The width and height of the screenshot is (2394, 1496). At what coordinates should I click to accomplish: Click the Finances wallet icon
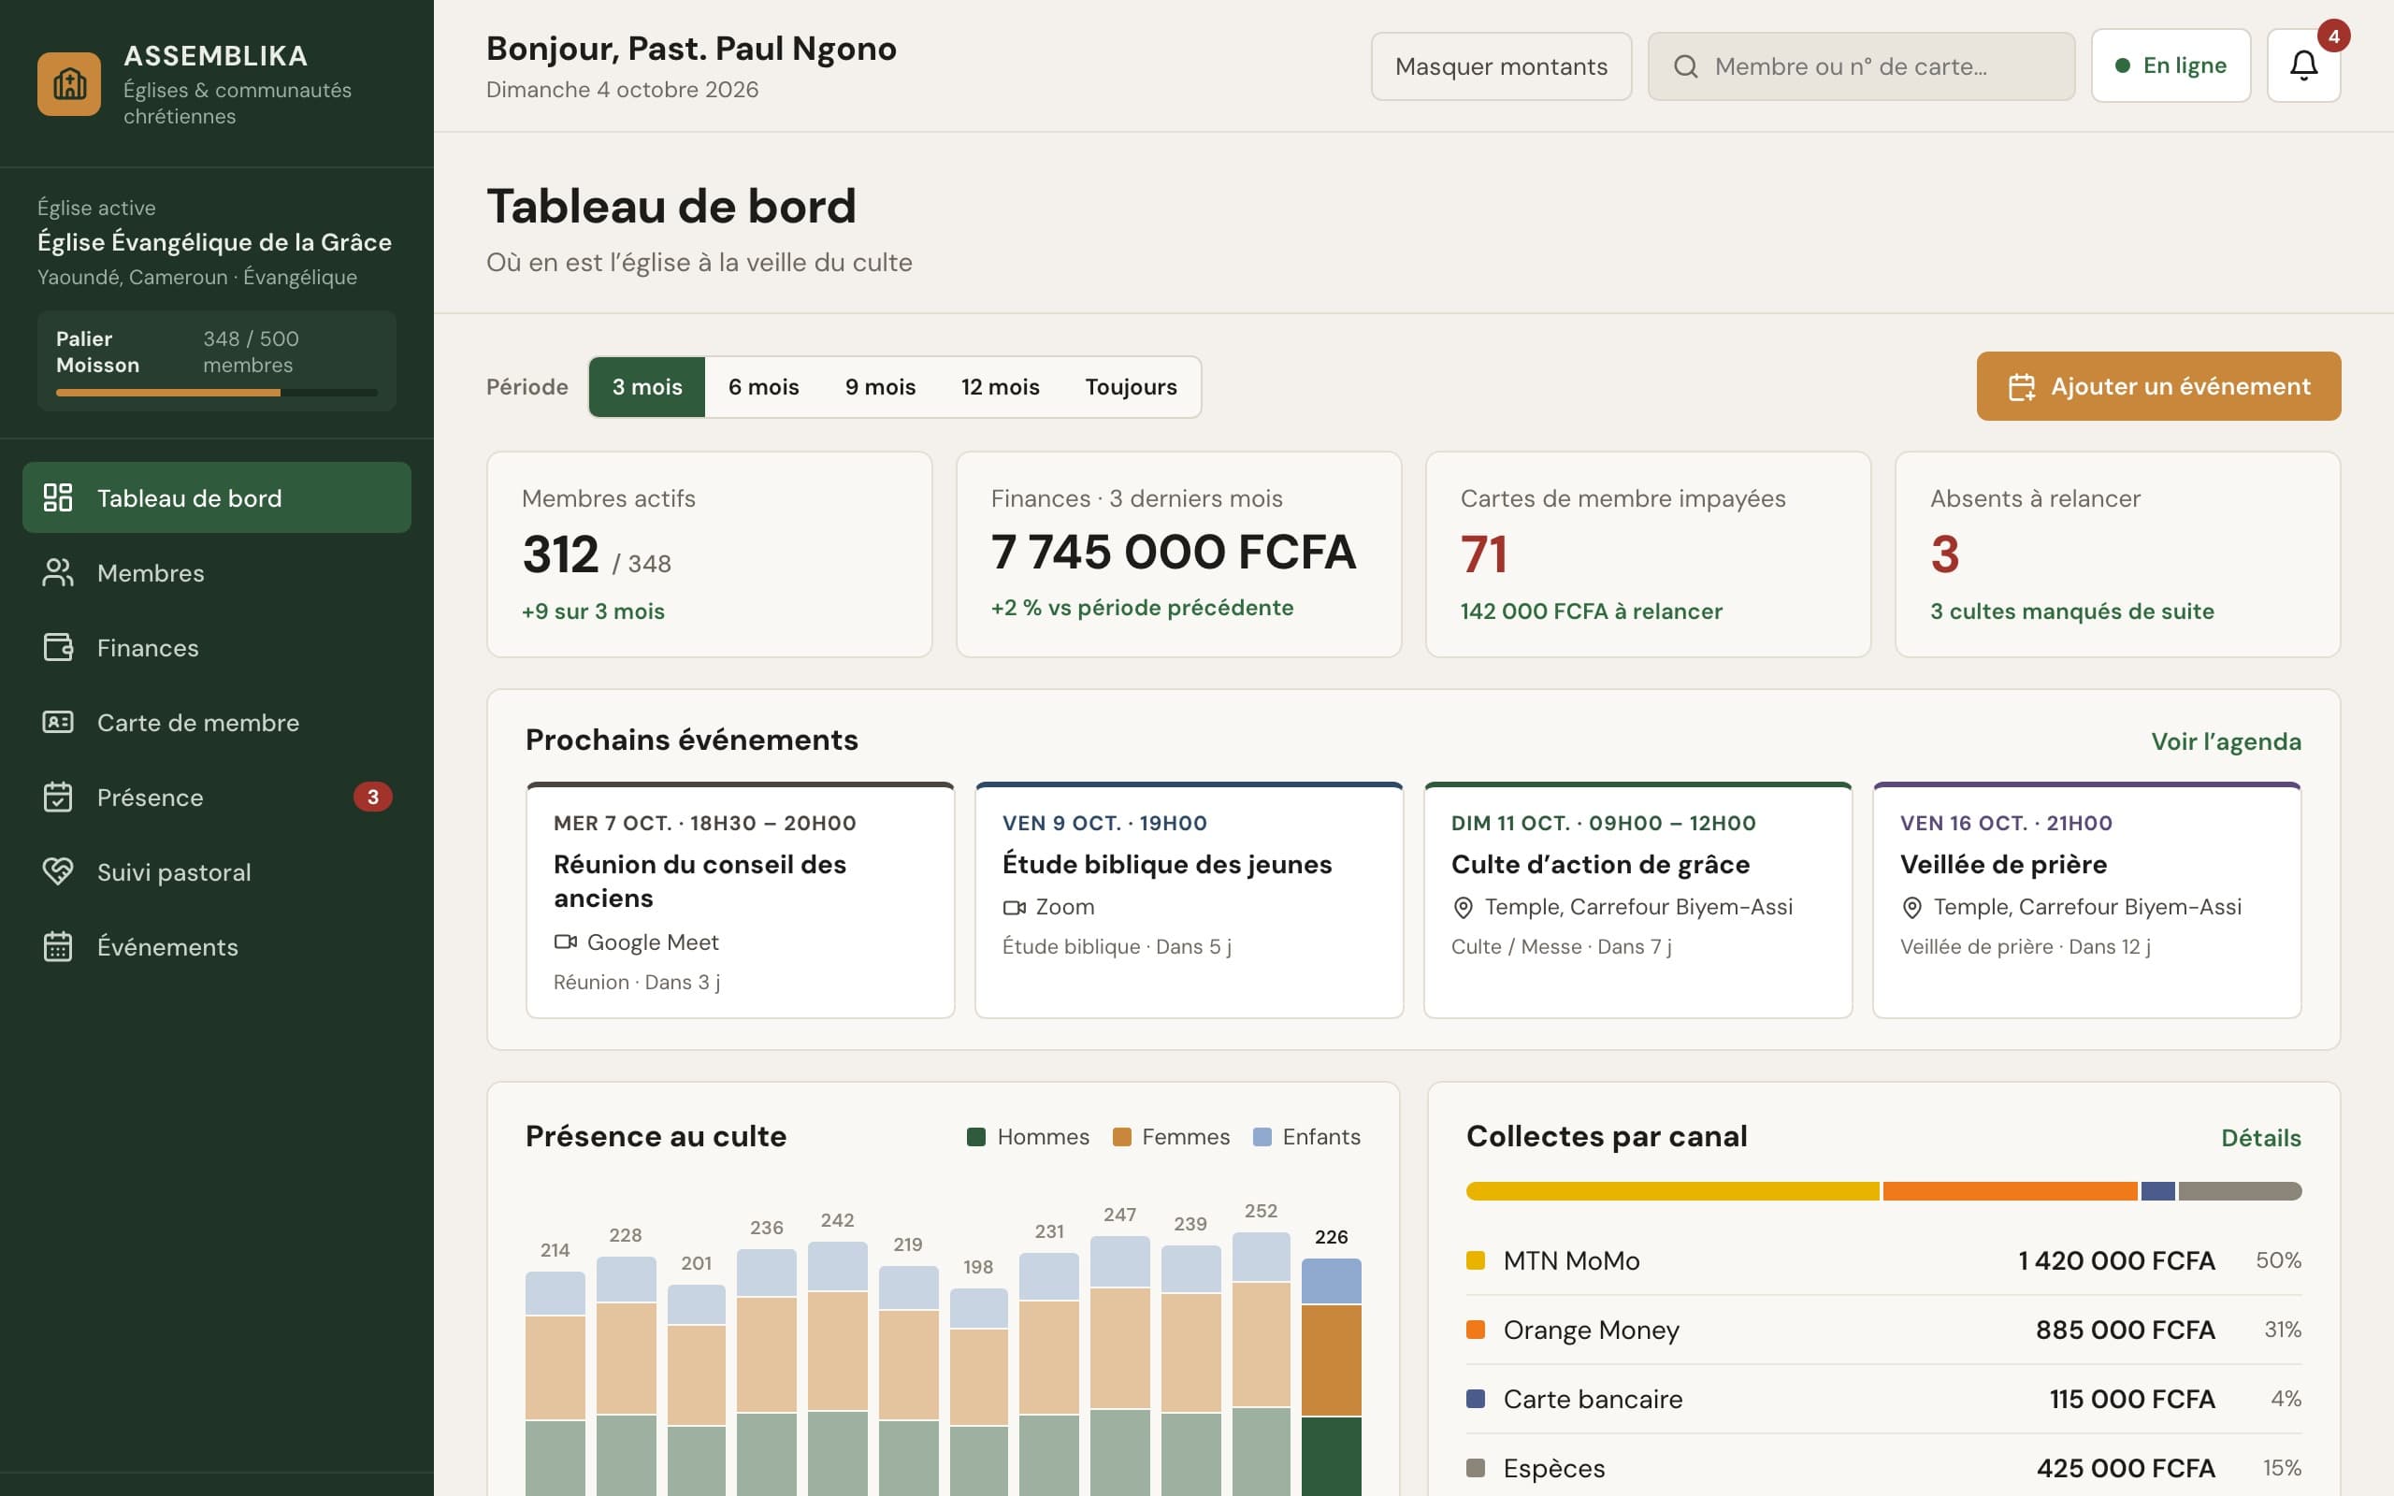[x=57, y=648]
